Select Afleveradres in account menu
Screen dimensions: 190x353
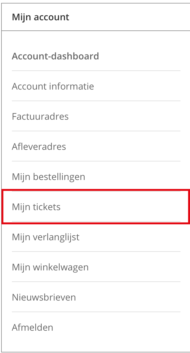click(x=39, y=146)
